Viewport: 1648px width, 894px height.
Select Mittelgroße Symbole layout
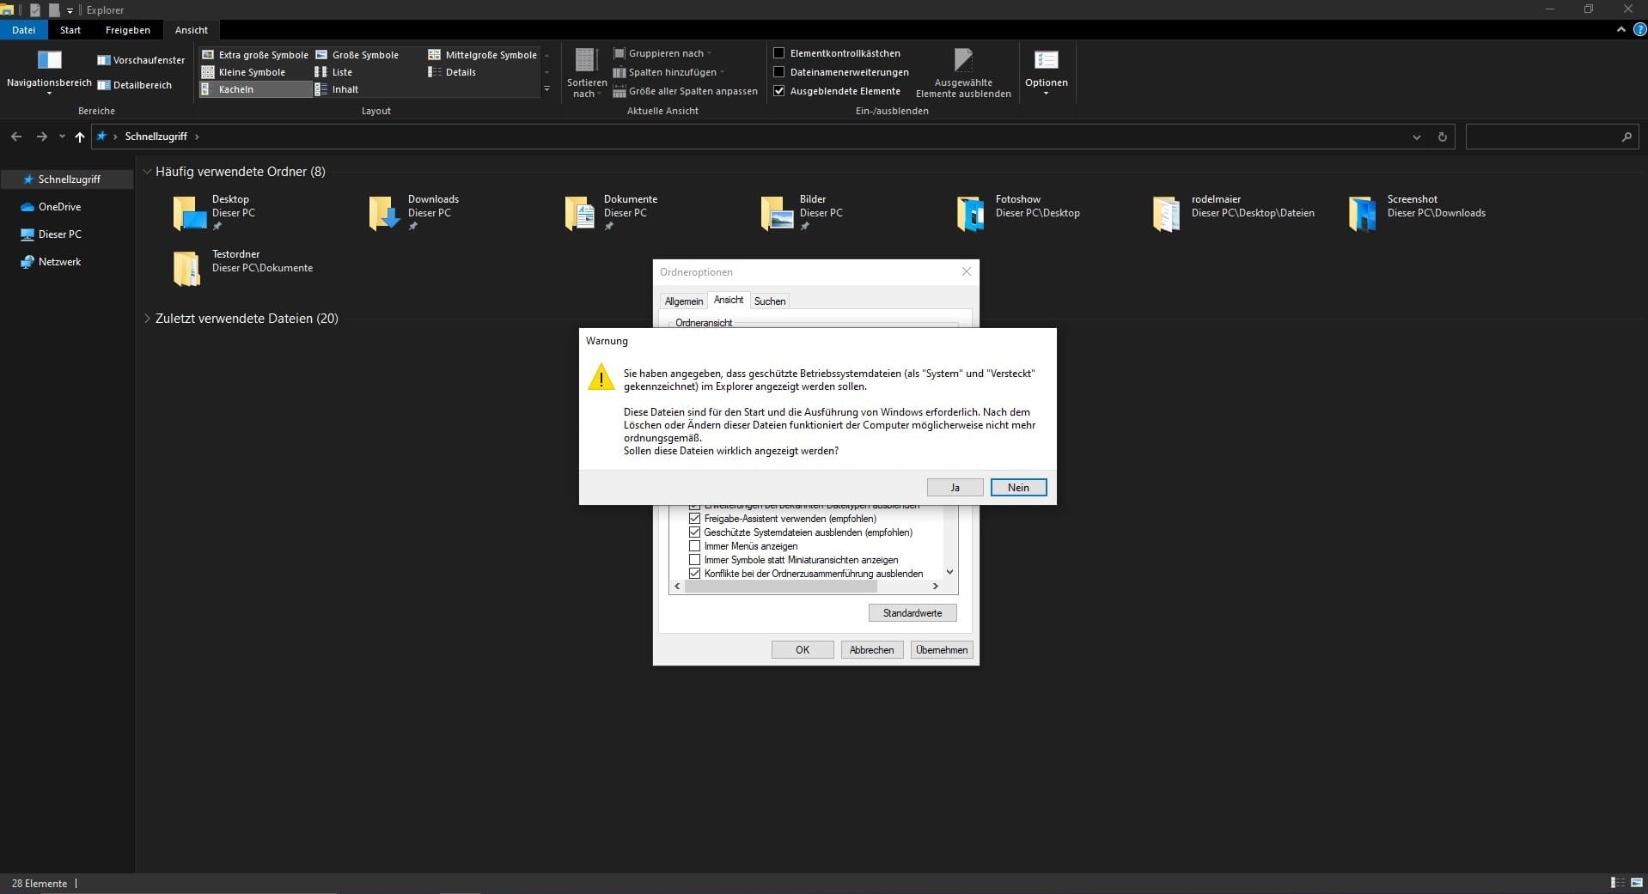[x=482, y=55]
